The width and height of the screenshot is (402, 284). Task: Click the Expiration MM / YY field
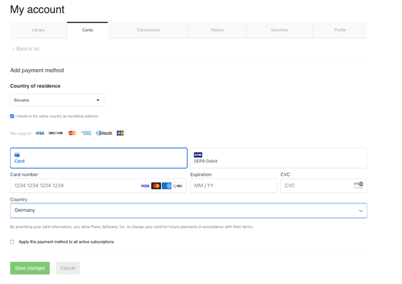(234, 186)
